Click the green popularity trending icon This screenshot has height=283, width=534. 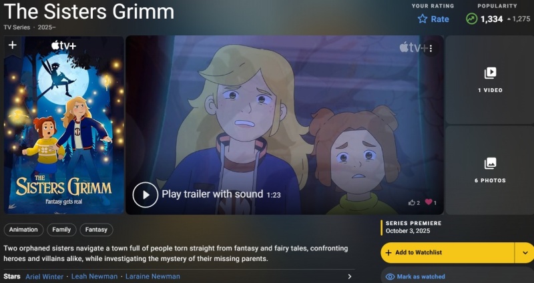472,19
